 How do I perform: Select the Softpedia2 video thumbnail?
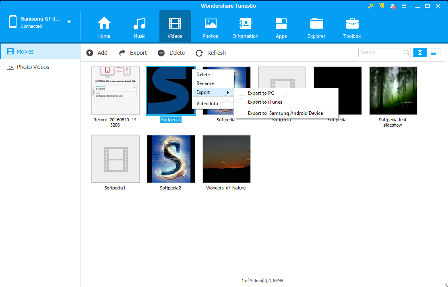pos(171,159)
